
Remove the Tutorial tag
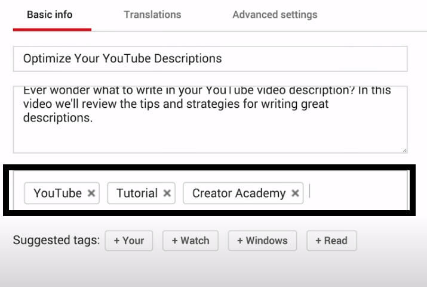click(x=167, y=194)
